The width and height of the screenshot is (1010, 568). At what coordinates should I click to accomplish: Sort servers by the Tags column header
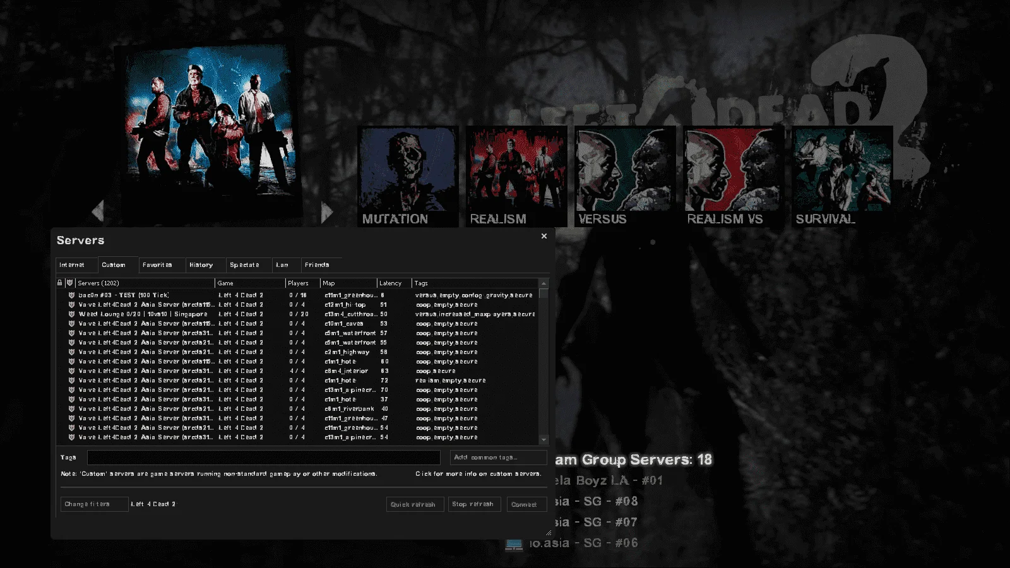pyautogui.click(x=476, y=283)
